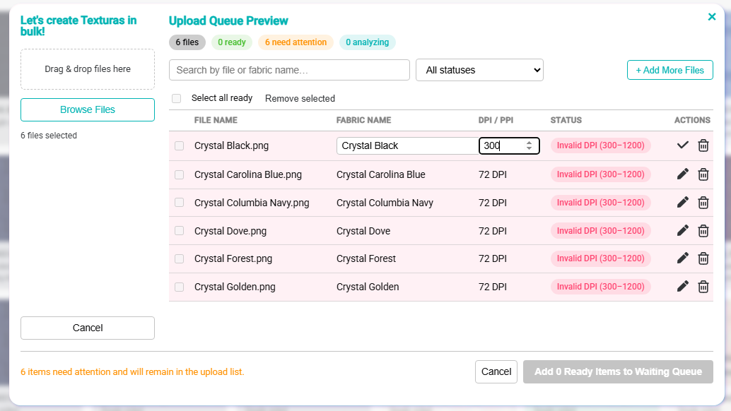Click + Add More Files button
The image size is (731, 411).
tap(670, 70)
